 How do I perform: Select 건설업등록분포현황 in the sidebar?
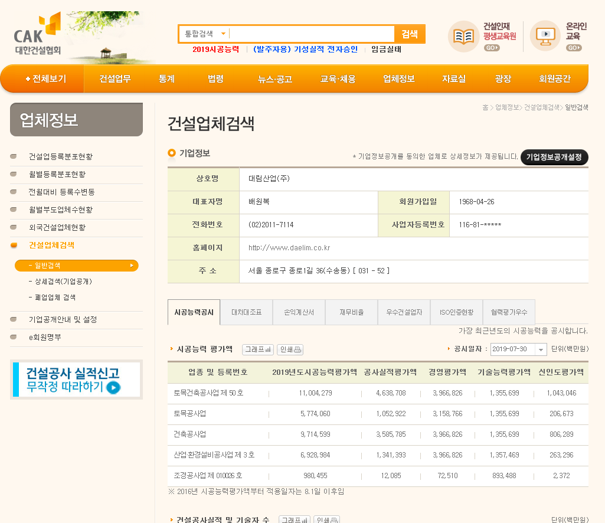tap(61, 156)
